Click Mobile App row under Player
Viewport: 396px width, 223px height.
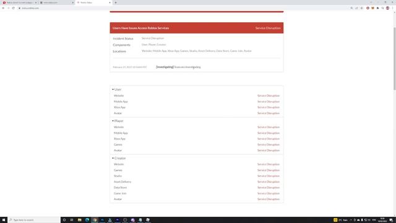point(197,133)
